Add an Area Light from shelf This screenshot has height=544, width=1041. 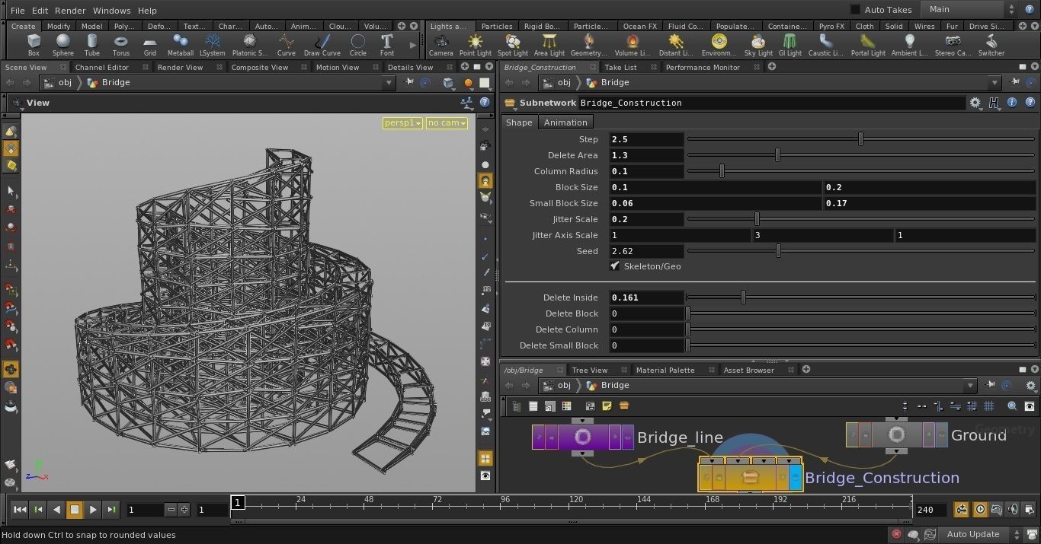click(x=549, y=45)
